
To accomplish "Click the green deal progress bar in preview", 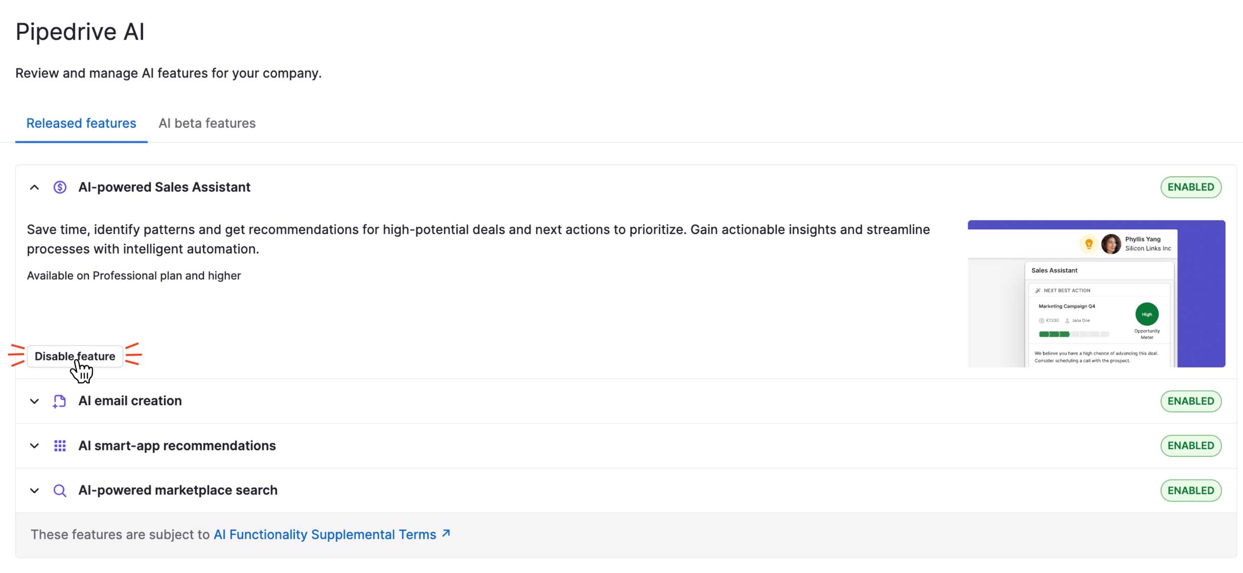I will (x=1054, y=334).
